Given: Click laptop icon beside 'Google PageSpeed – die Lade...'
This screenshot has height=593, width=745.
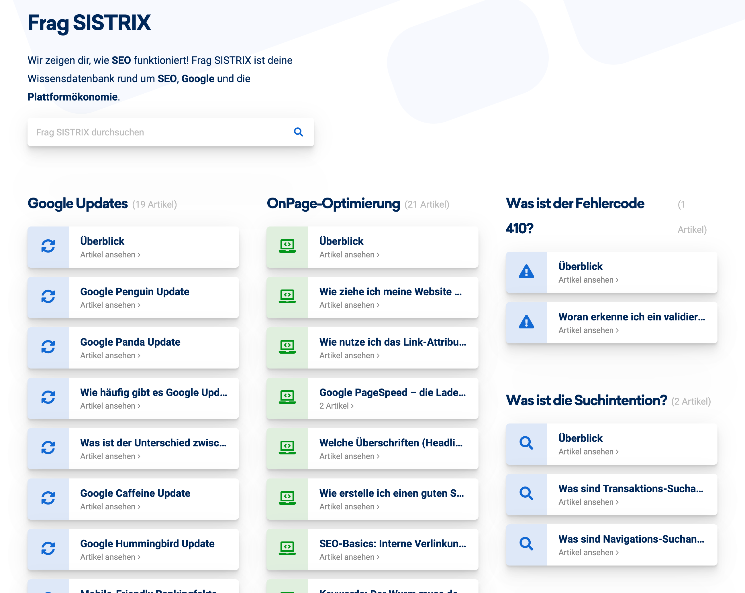Looking at the screenshot, I should pos(287,397).
